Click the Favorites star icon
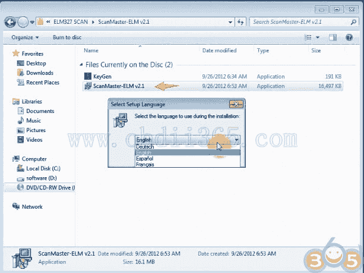The image size is (364, 273). [x=15, y=54]
